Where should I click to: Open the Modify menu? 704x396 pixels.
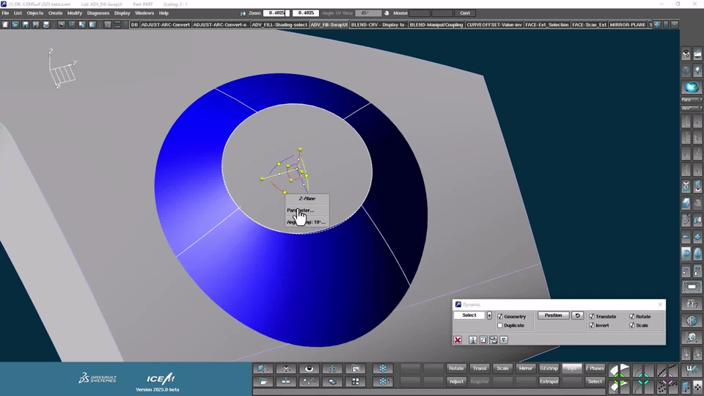tap(75, 13)
